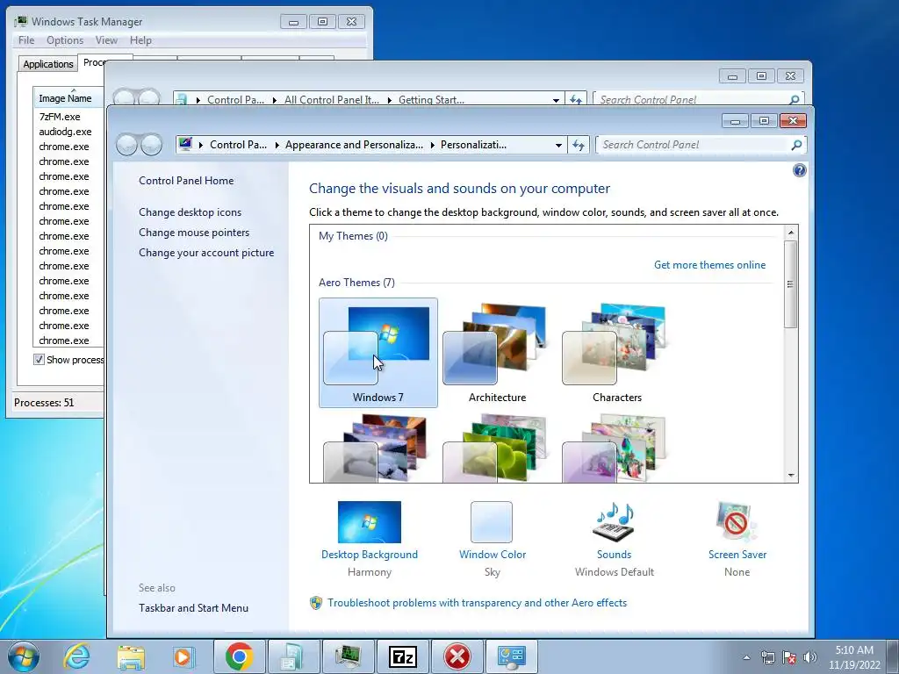Open Control Panel Home link

pos(186,181)
